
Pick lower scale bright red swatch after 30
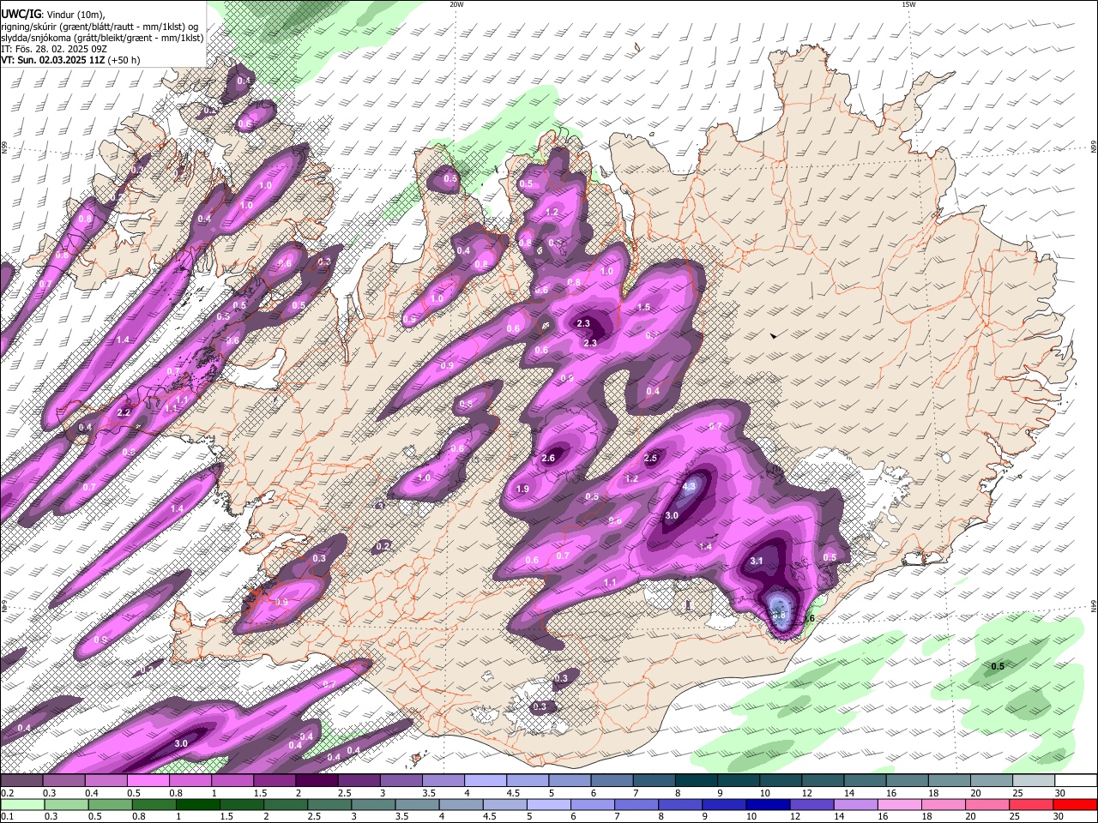click(x=1077, y=804)
